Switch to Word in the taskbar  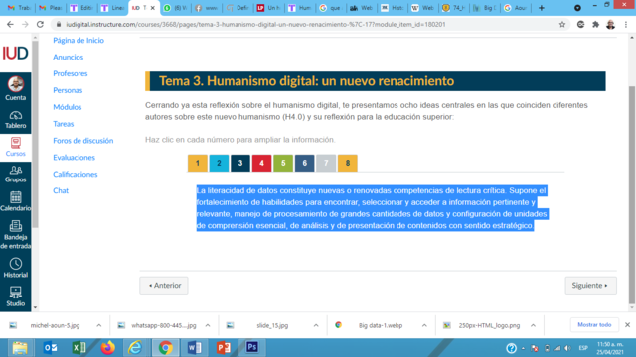[195, 348]
